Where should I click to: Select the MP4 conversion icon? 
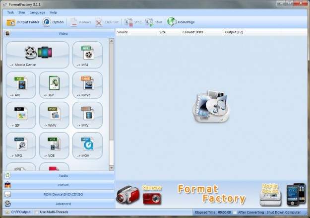pyautogui.click(x=87, y=55)
